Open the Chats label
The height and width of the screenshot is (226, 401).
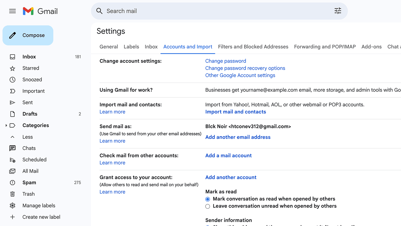point(29,148)
